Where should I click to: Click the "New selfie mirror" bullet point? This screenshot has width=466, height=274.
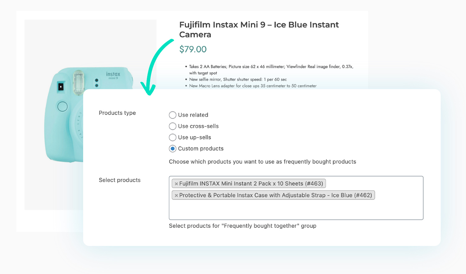click(238, 79)
